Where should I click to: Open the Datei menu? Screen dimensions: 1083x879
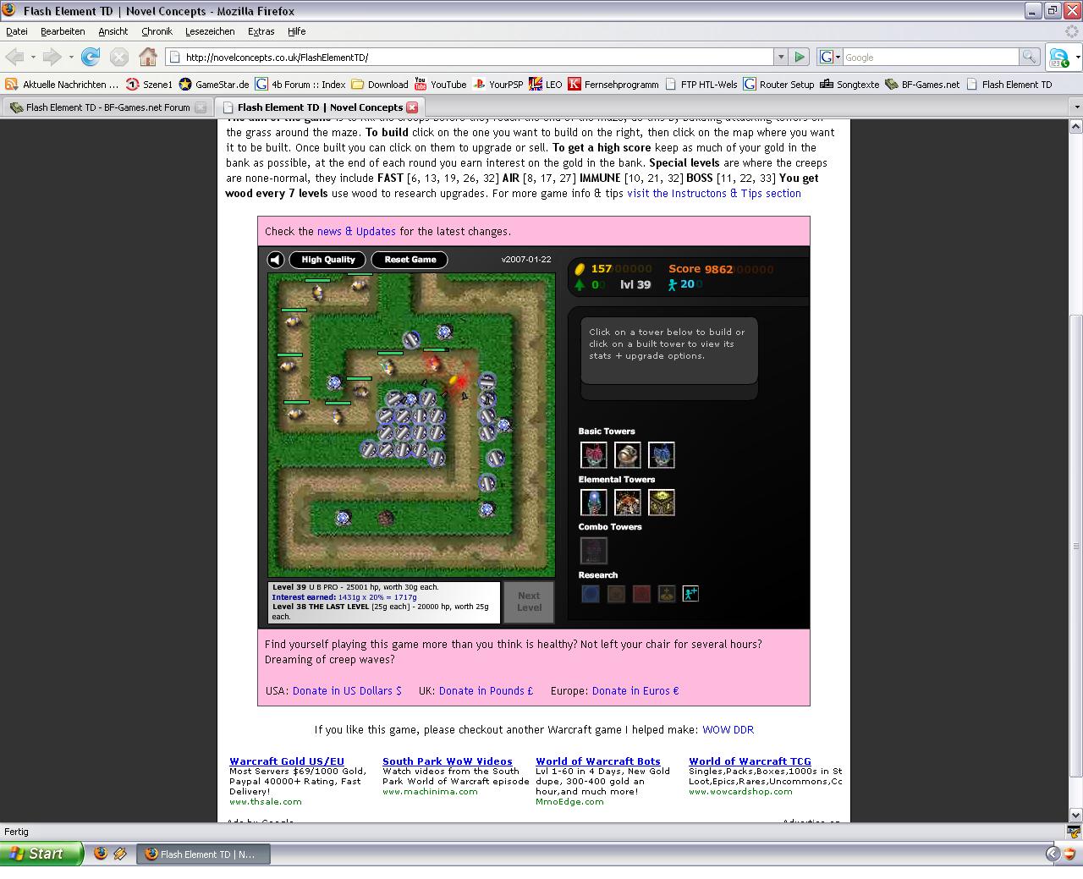point(17,31)
